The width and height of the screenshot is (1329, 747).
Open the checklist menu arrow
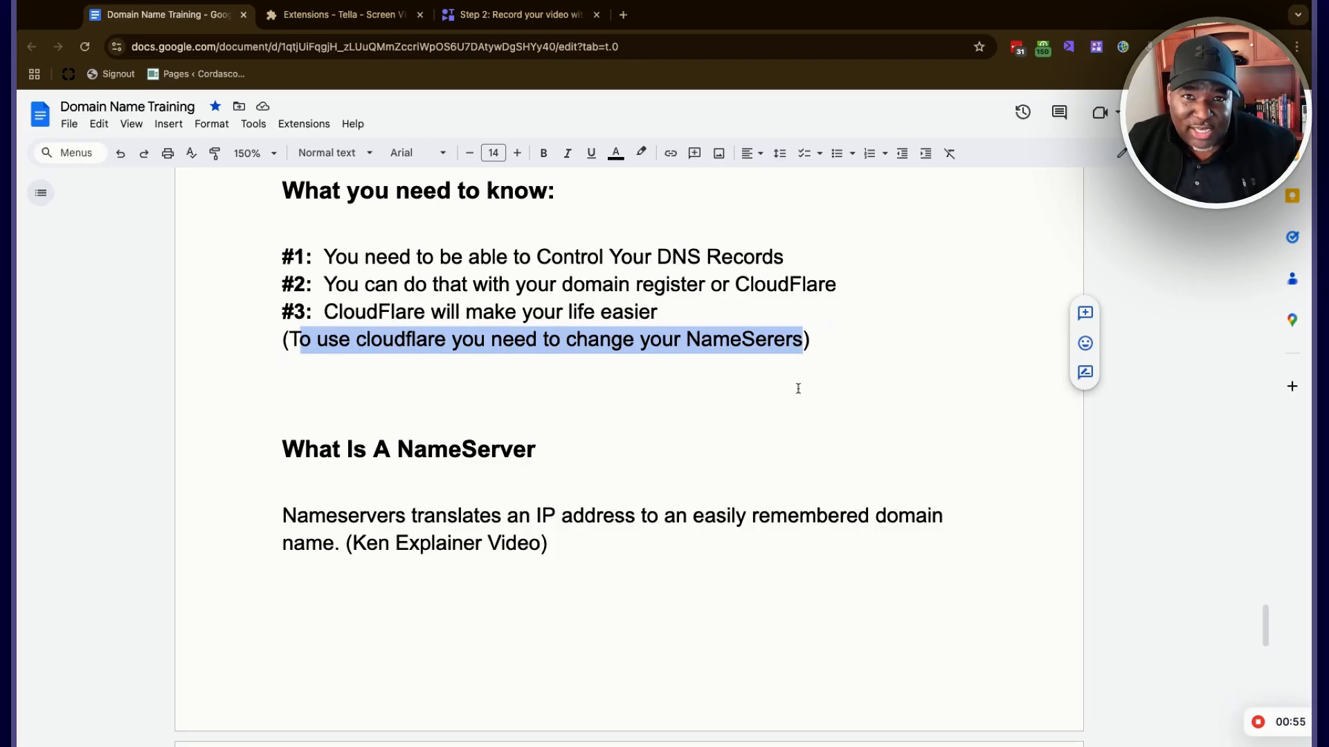pos(820,154)
